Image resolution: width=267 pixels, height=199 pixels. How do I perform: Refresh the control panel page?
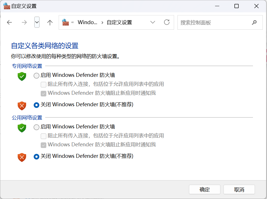click(167, 22)
